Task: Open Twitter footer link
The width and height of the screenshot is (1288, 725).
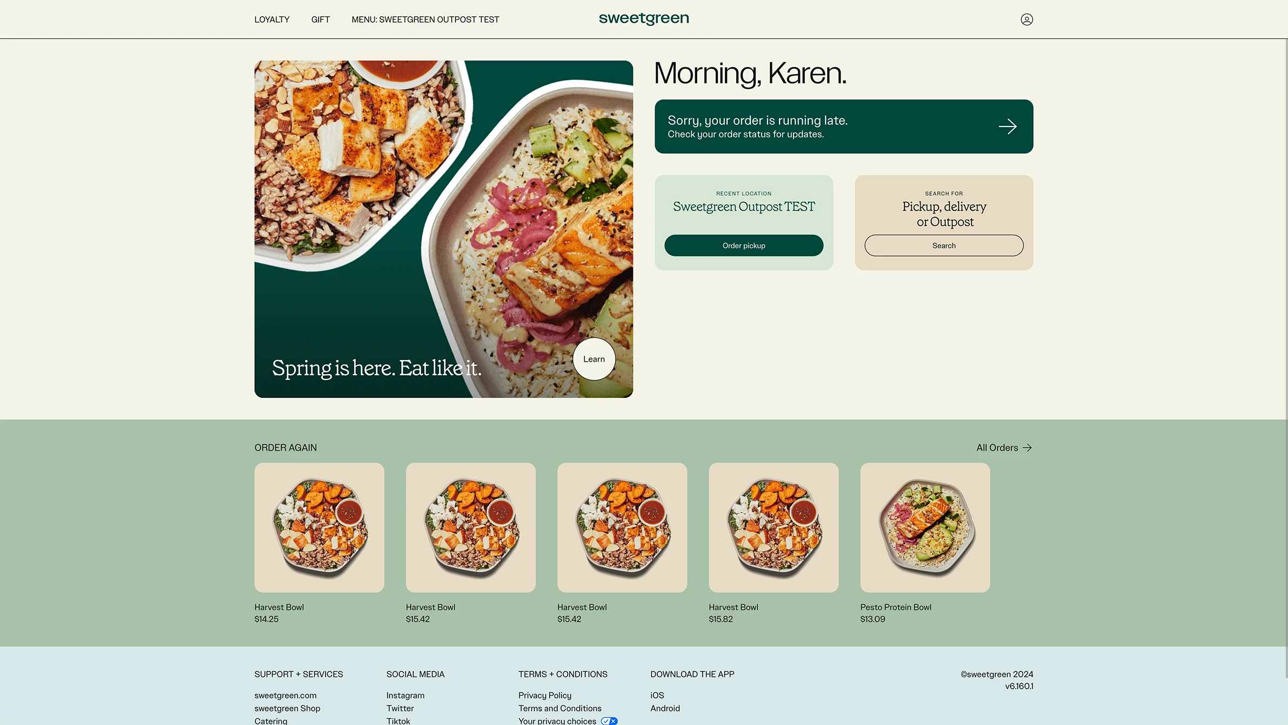Action: 400,708
